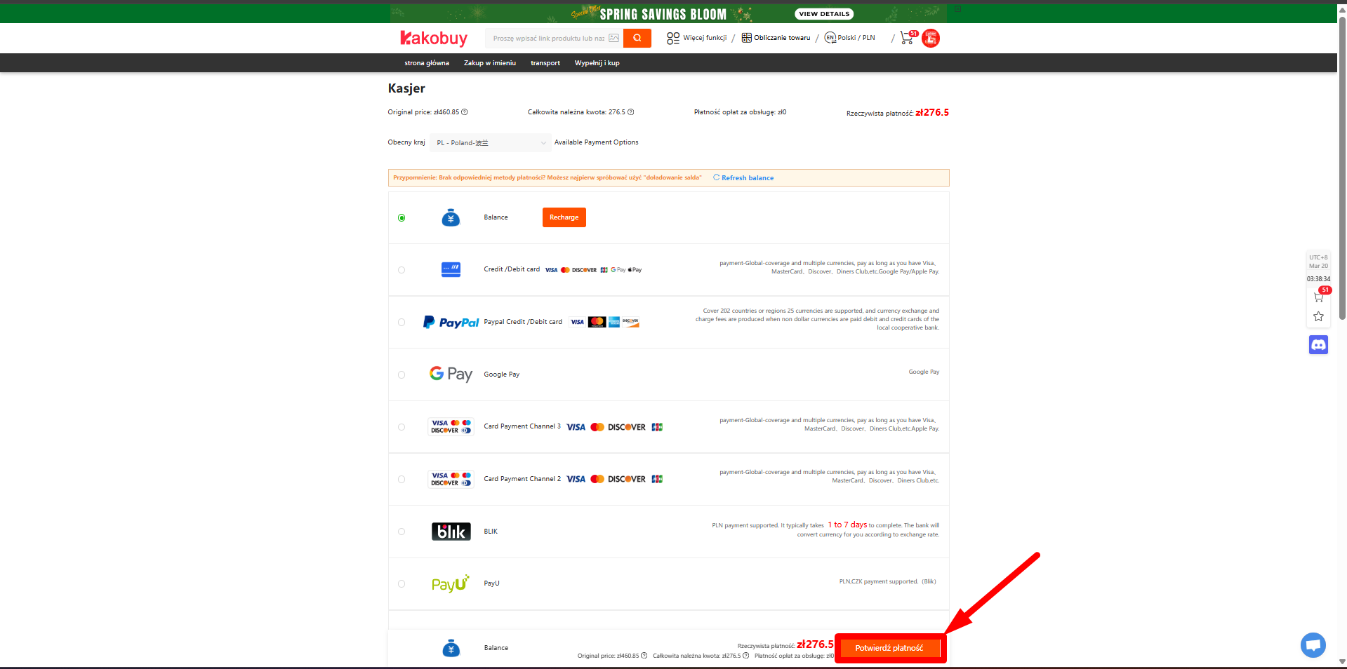This screenshot has height=669, width=1347.
Task: Click Potwierdź płatność button
Action: pyautogui.click(x=889, y=649)
